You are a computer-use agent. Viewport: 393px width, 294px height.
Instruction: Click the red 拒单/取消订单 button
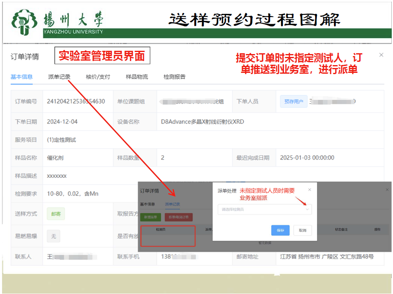(178, 217)
